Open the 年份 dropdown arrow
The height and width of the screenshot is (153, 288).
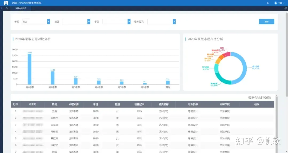pos(49,22)
